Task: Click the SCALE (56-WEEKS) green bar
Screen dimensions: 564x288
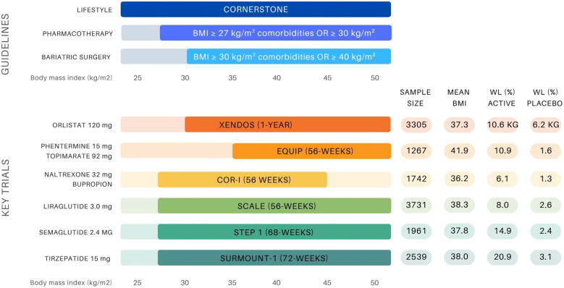Action: [x=274, y=206]
